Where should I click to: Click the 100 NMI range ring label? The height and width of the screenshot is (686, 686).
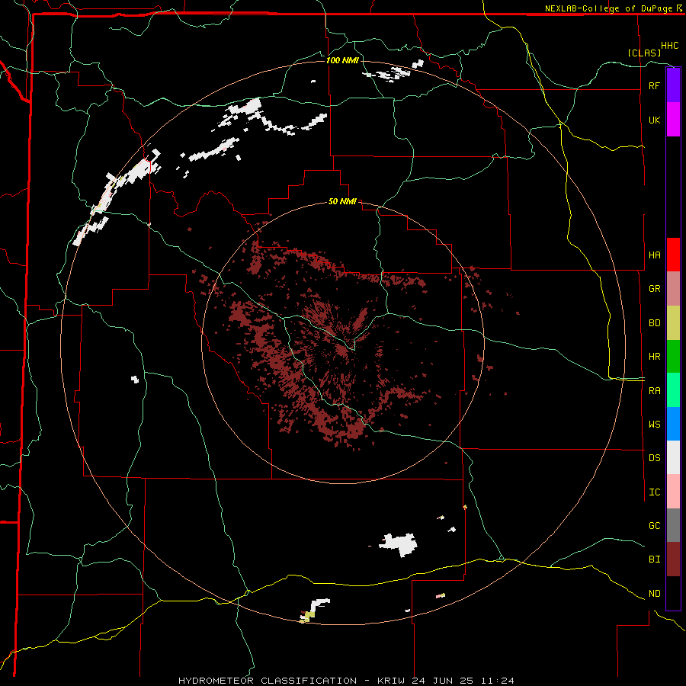tap(342, 60)
